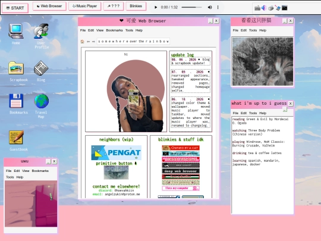Image resolution: width=321 pixels, height=241 pixels.
Task: Open Bookmarks menu in the uwu window
Action: (40, 171)
